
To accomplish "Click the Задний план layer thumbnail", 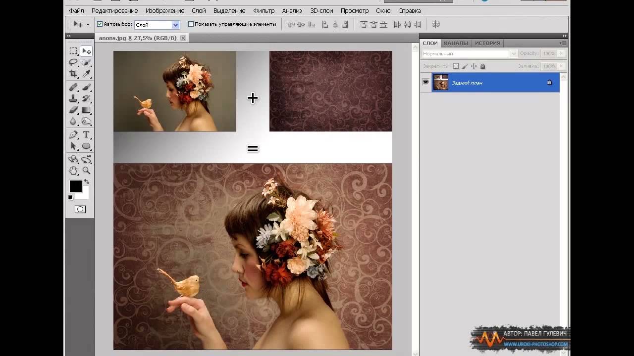I will [441, 82].
